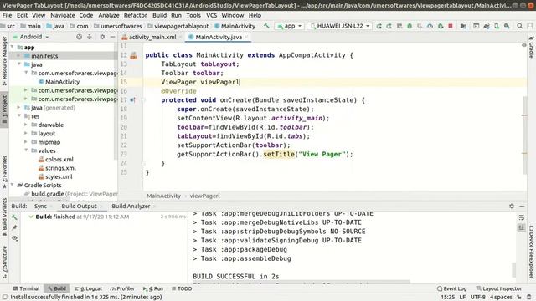The width and height of the screenshot is (536, 301).
Task: Expand the manifests folder arrow
Action: coord(19,56)
